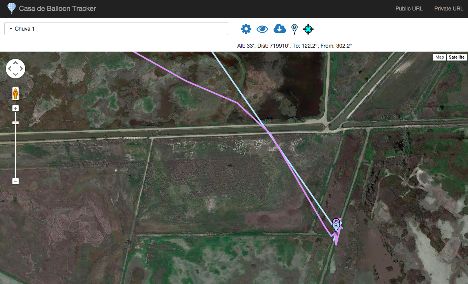The image size is (468, 284).
Task: Enable Satellite view
Action: [456, 57]
